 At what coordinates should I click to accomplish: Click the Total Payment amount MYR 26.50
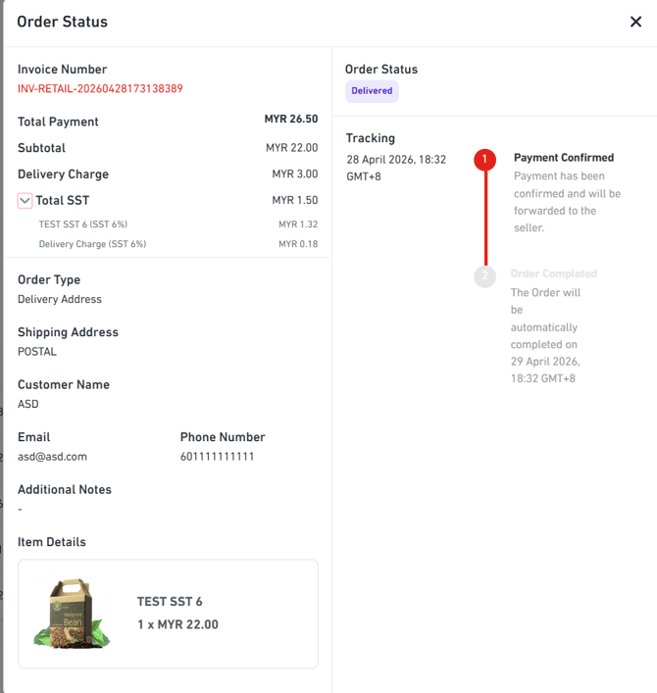pos(290,120)
